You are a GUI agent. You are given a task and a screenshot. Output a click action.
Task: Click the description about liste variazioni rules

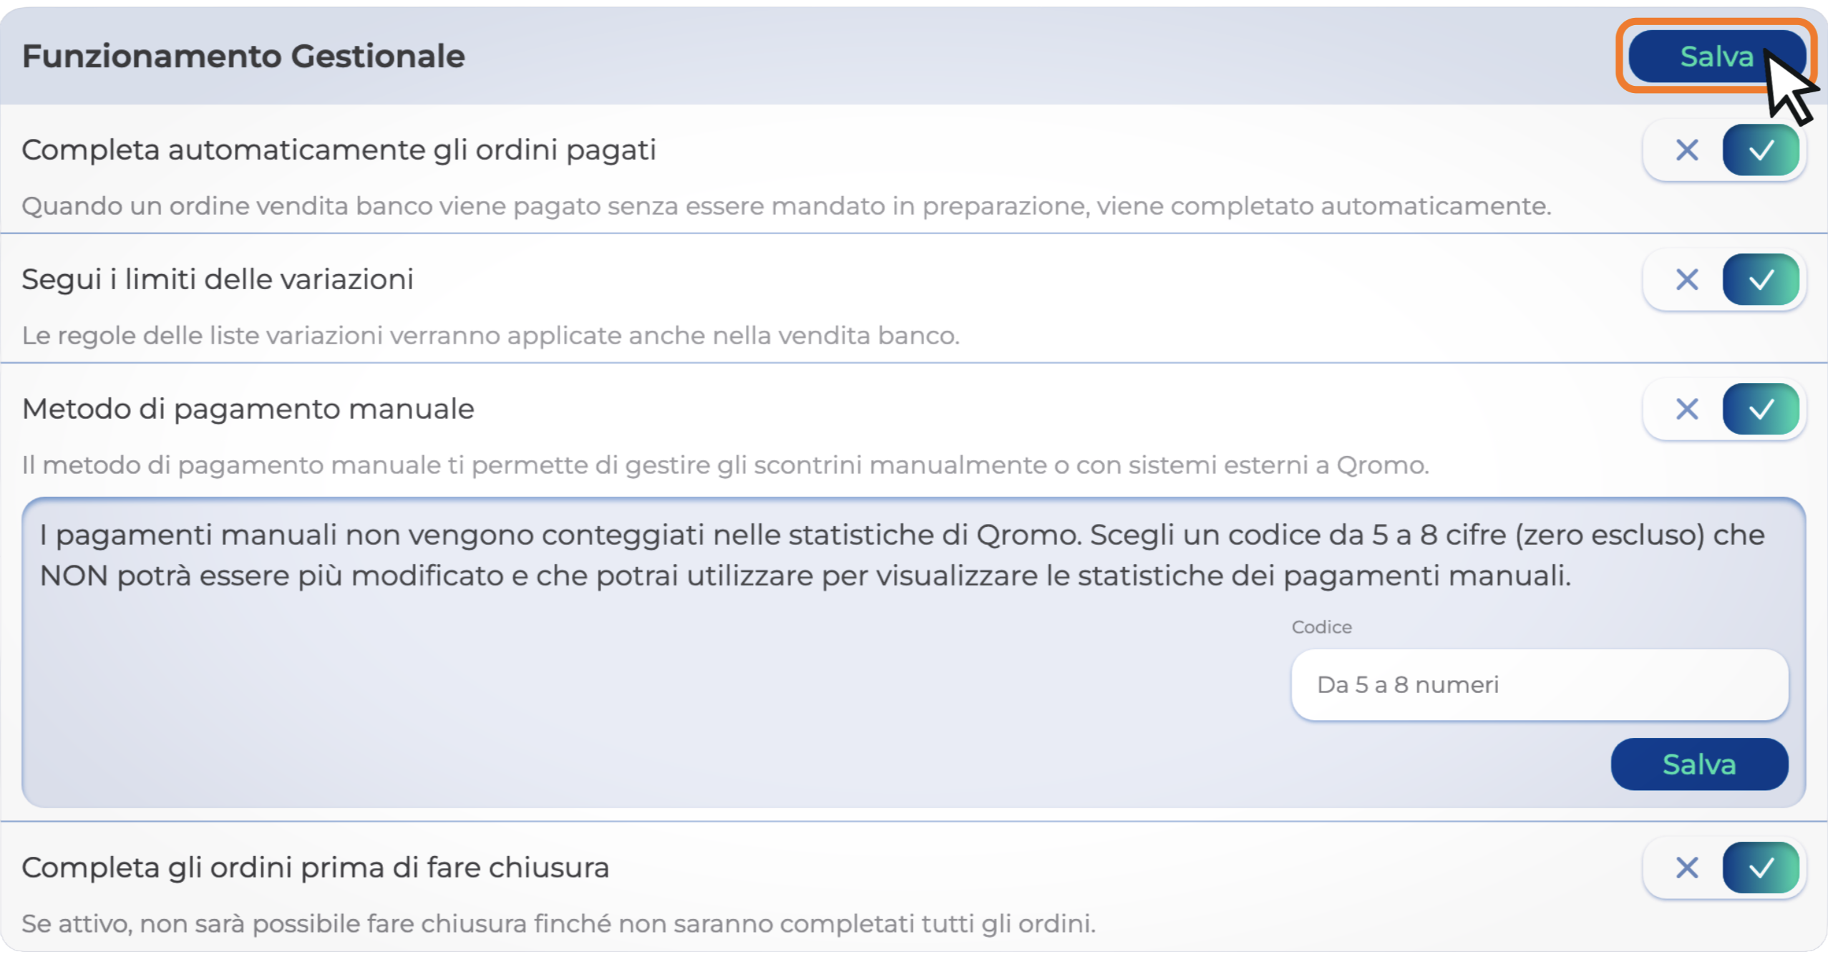tap(490, 336)
